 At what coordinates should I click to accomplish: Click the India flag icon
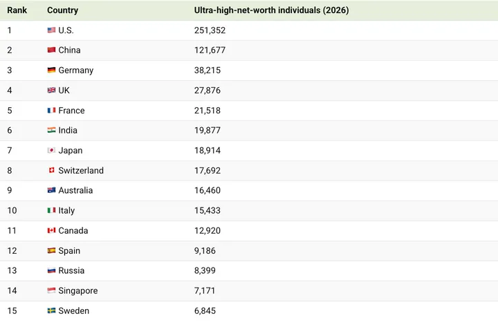point(51,130)
